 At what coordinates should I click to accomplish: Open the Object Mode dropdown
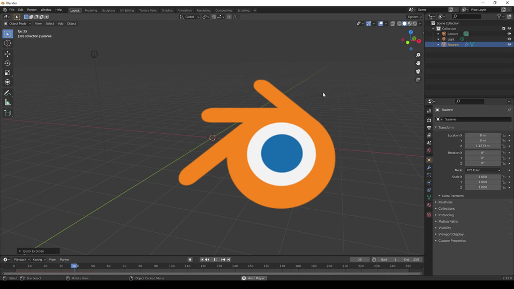pyautogui.click(x=17, y=24)
